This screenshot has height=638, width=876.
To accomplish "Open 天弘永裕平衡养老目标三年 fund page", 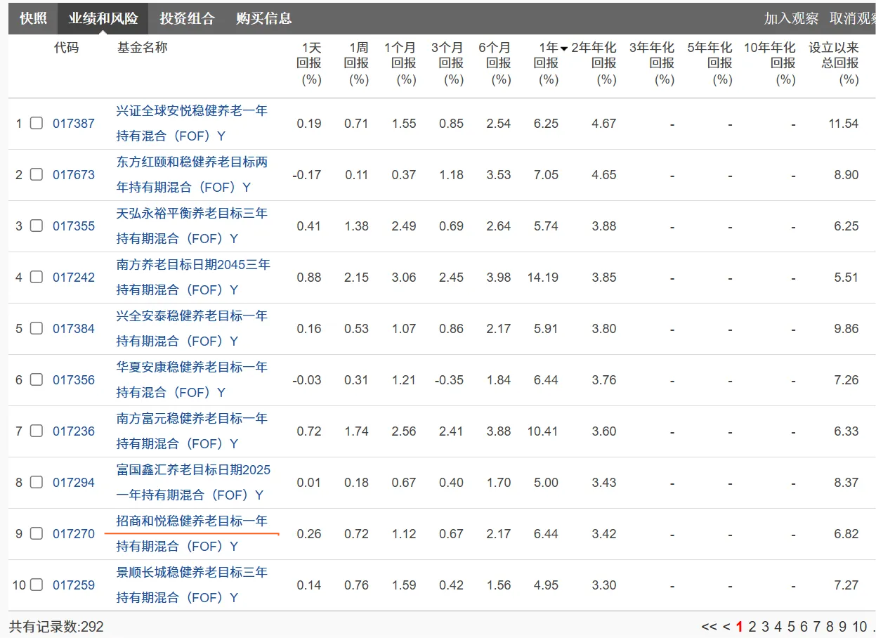I will pyautogui.click(x=192, y=214).
